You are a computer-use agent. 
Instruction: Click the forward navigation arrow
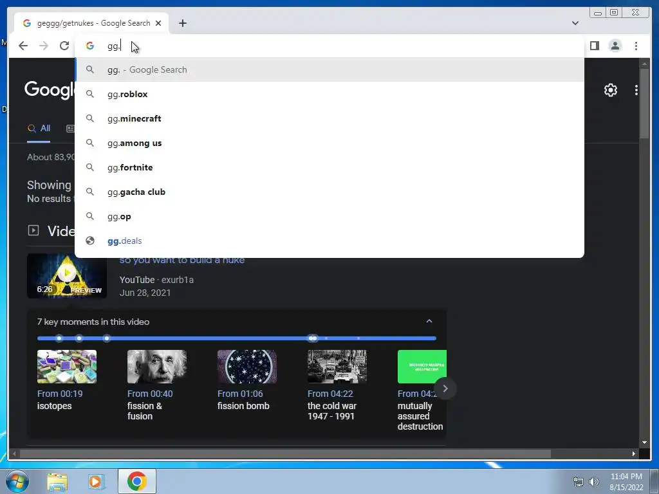coord(44,46)
